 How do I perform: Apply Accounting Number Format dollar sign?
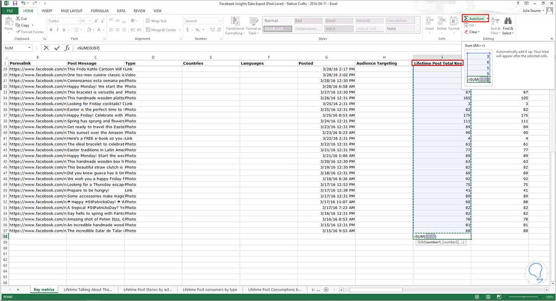[187, 30]
